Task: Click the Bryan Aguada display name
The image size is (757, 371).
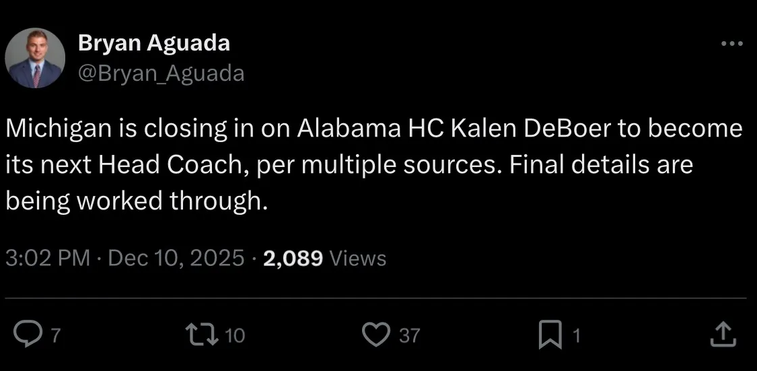Action: 154,44
